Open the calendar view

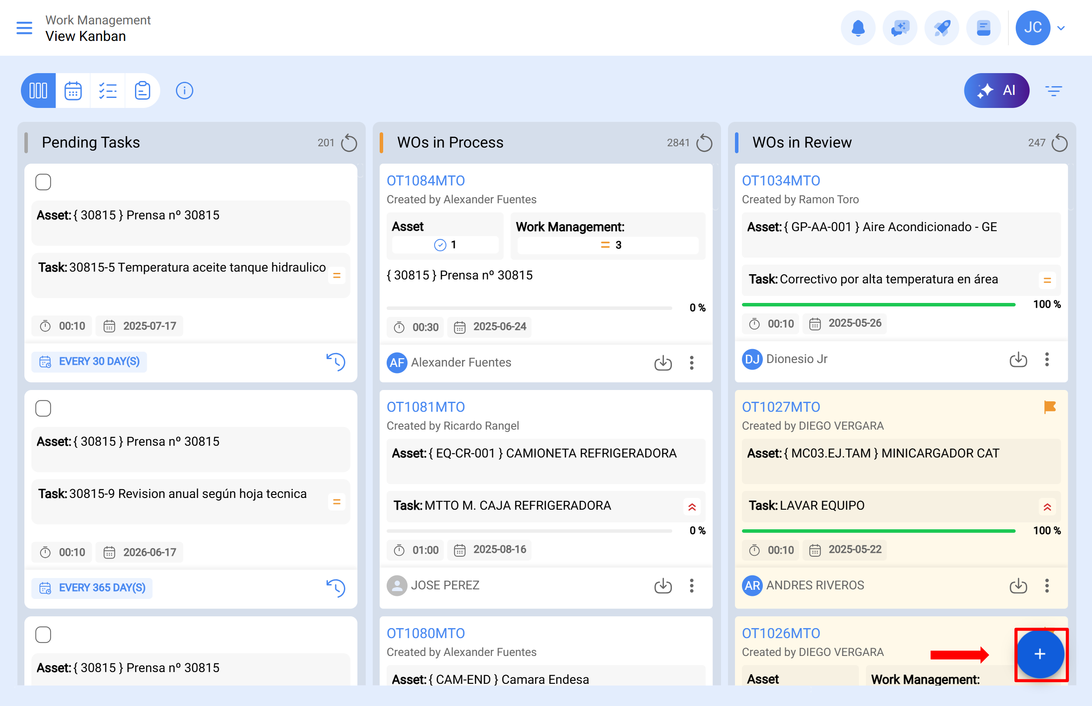(x=73, y=90)
